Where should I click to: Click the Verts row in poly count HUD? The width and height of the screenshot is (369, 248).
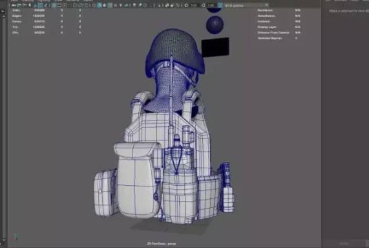click(x=47, y=10)
